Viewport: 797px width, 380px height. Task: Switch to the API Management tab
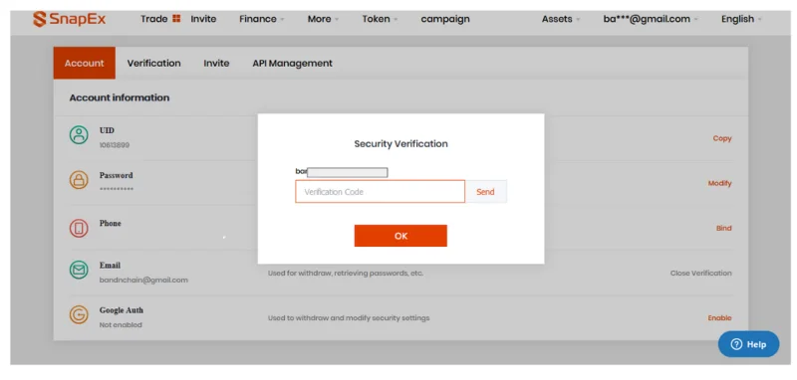pos(292,63)
